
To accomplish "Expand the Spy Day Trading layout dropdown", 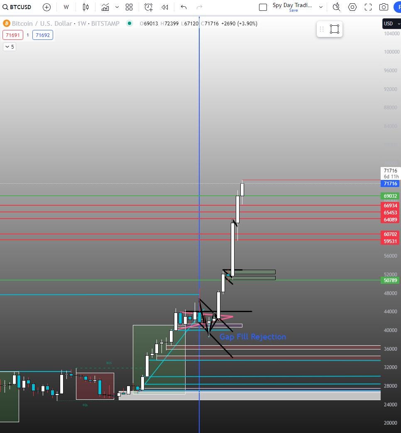I will point(320,7).
